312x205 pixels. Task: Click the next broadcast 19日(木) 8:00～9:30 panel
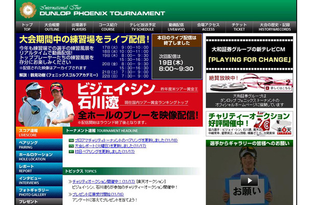tap(176, 63)
